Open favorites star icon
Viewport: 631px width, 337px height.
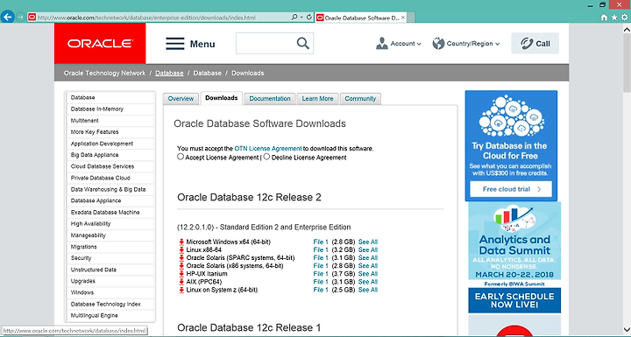pyautogui.click(x=614, y=18)
